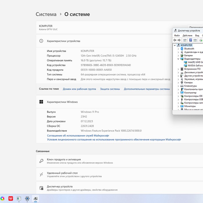Click the Back arrow in Device Manager toolbar
The image size is (203, 203).
point(175,40)
